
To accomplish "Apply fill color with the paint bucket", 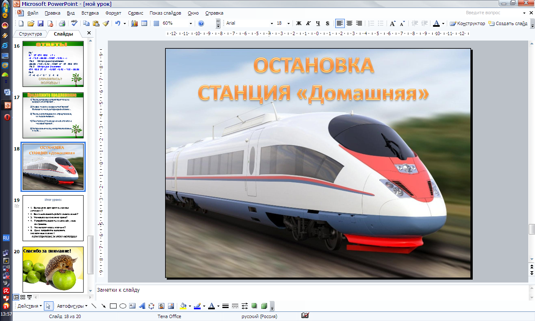I will (x=183, y=306).
